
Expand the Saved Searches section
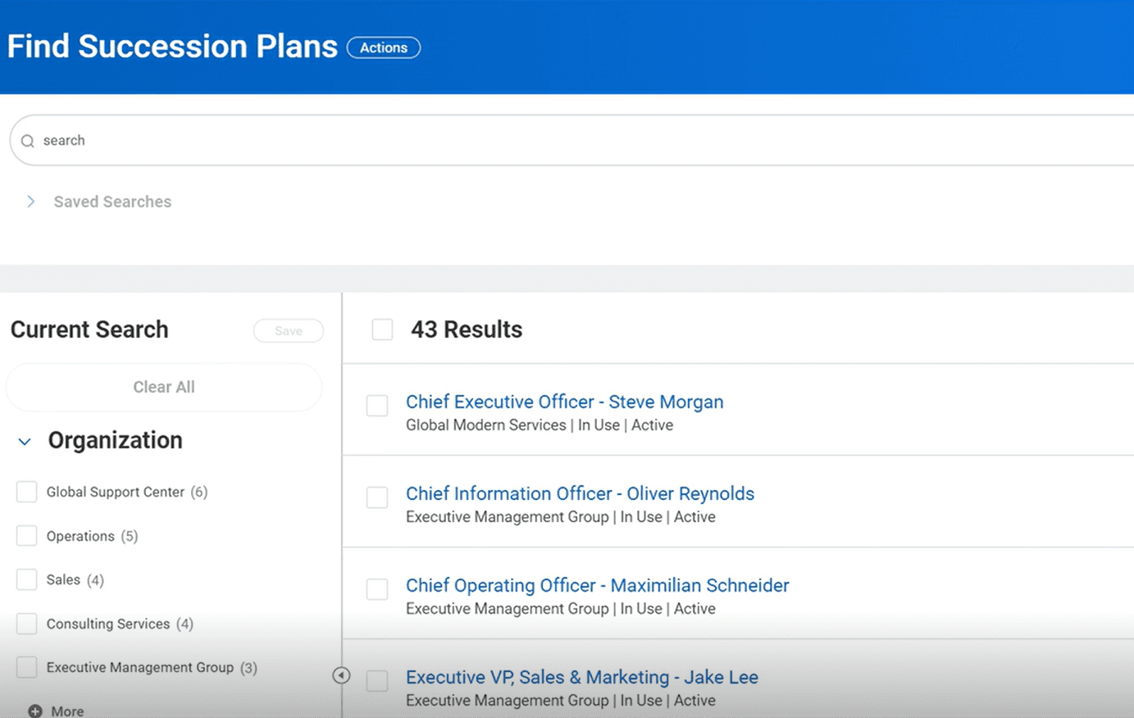[x=31, y=202]
